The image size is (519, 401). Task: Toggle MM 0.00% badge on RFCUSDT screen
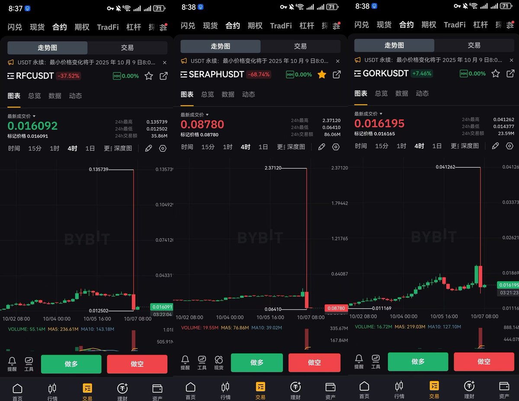click(x=126, y=76)
